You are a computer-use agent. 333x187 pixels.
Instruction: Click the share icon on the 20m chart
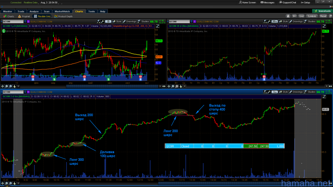pyautogui.click(x=265, y=21)
